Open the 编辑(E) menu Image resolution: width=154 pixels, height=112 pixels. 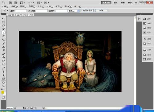pos(14,6)
